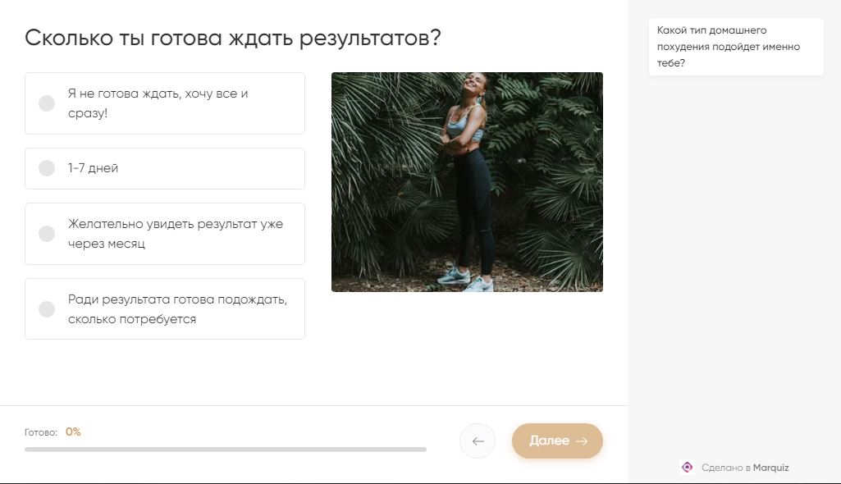Choose the '1-7 дней' radio circle
Viewport: 841px width, 484px height.
tap(47, 168)
